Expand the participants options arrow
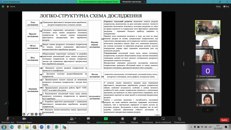 80,119
